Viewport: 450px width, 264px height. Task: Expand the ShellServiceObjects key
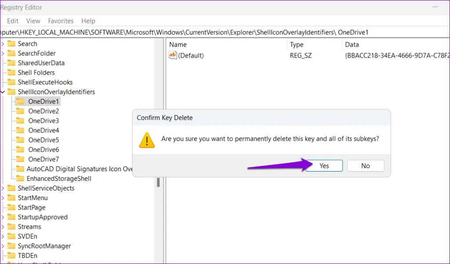(x=3, y=188)
